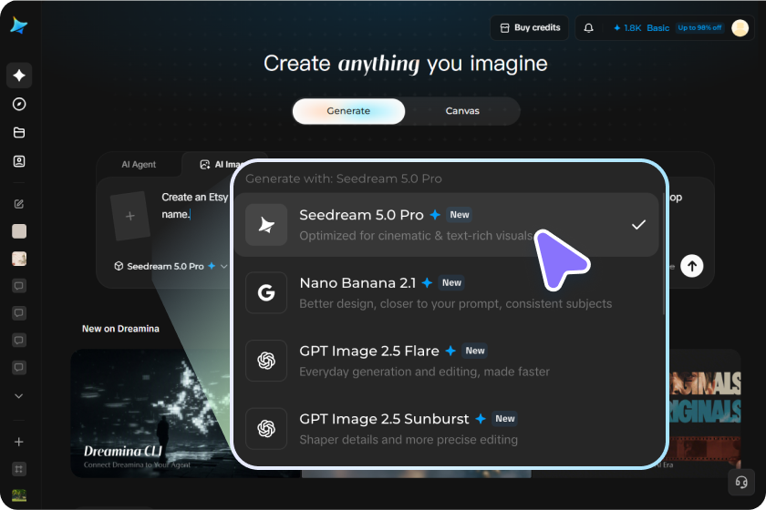Click the plus icon in sidebar

(19, 442)
